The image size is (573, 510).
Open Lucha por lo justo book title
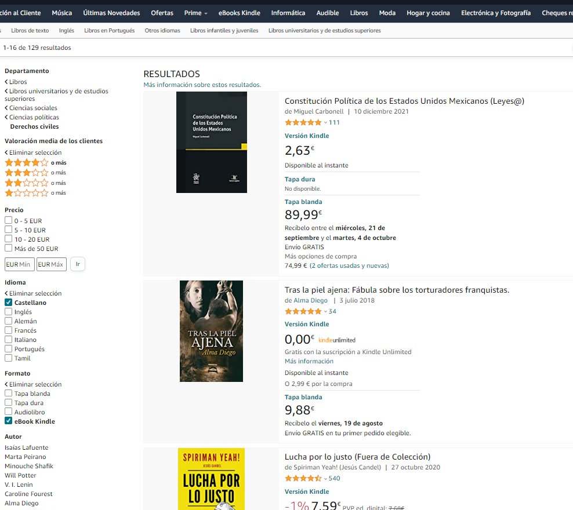point(357,457)
